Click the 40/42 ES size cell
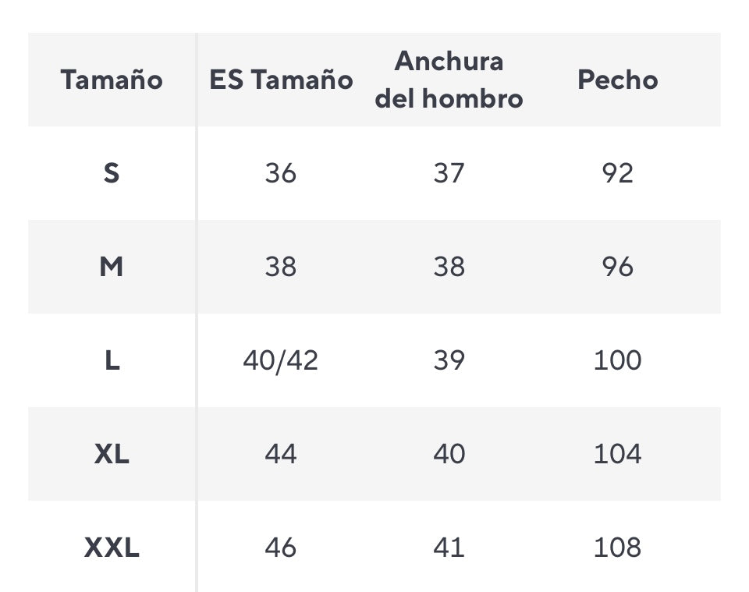Screen dimensions: 749x592 pos(281,360)
